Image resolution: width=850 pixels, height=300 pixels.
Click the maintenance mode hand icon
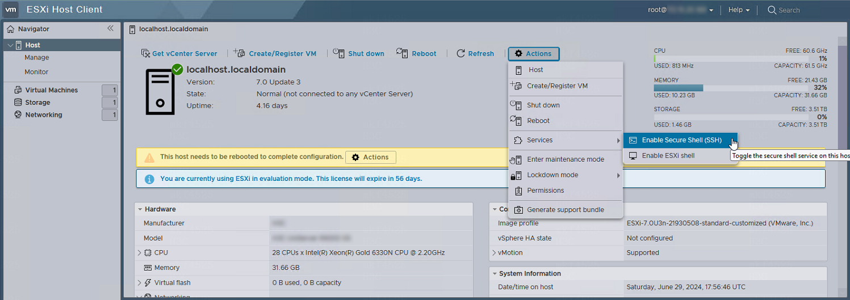pyautogui.click(x=516, y=159)
